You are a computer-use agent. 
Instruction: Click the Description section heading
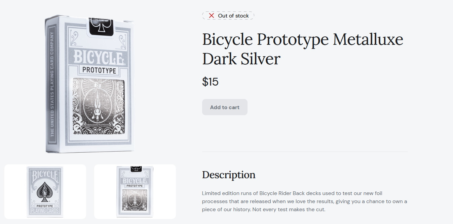click(229, 175)
